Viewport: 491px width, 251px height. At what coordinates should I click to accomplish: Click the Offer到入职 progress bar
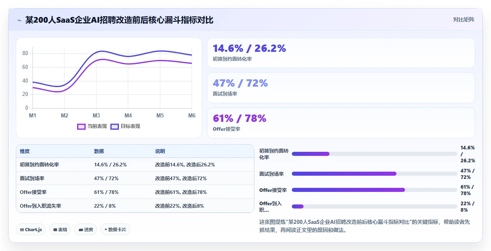374,206
